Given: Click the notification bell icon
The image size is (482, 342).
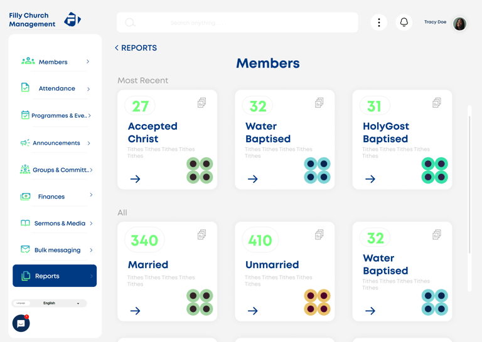Looking at the screenshot, I should [x=404, y=23].
